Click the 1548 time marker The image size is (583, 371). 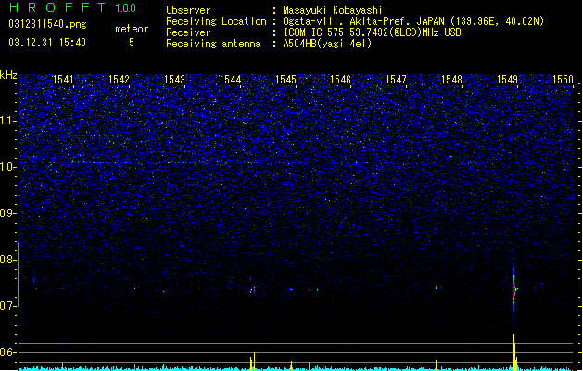451,80
